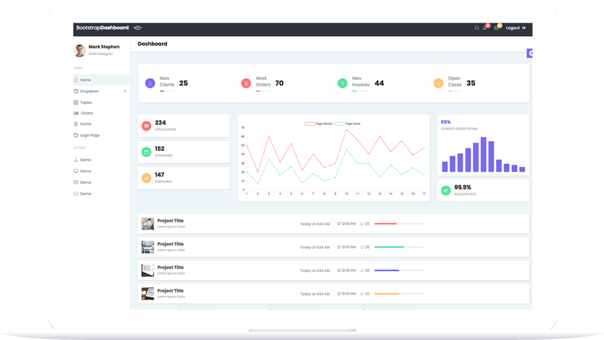604x340 pixels.
Task: Click the New Clients purple user icon
Action: tap(150, 83)
